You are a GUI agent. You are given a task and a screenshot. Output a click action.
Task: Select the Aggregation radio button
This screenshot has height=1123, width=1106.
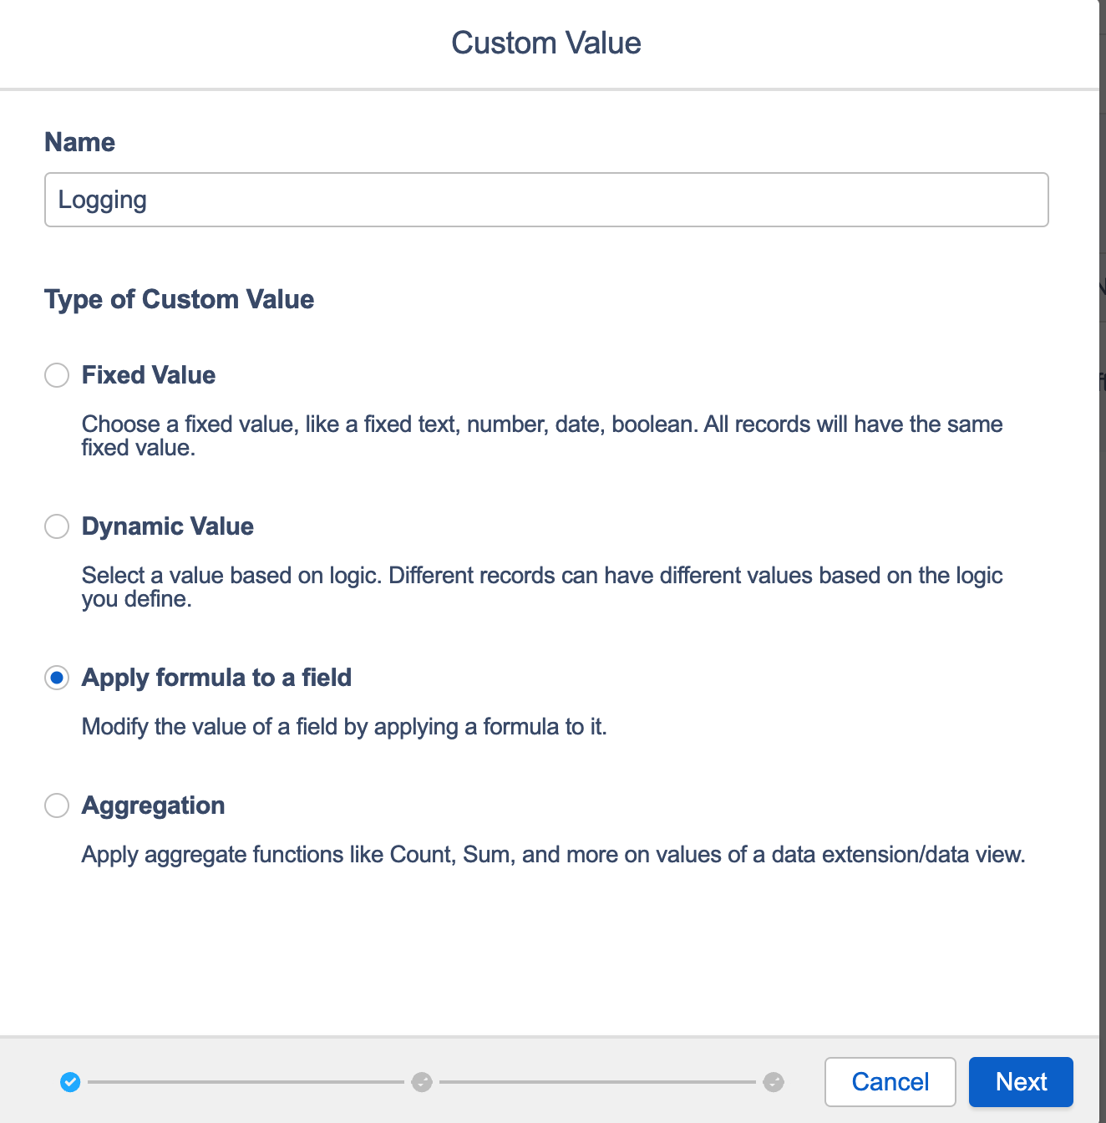coord(57,805)
